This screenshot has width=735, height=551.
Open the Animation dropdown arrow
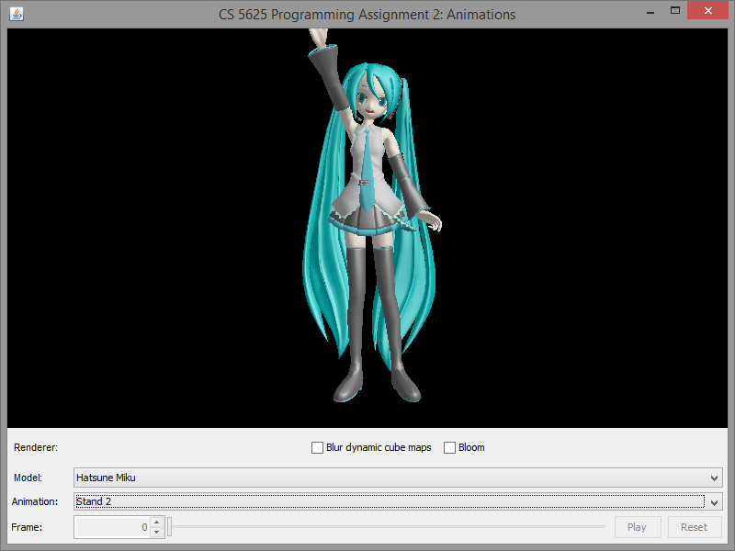pyautogui.click(x=715, y=501)
